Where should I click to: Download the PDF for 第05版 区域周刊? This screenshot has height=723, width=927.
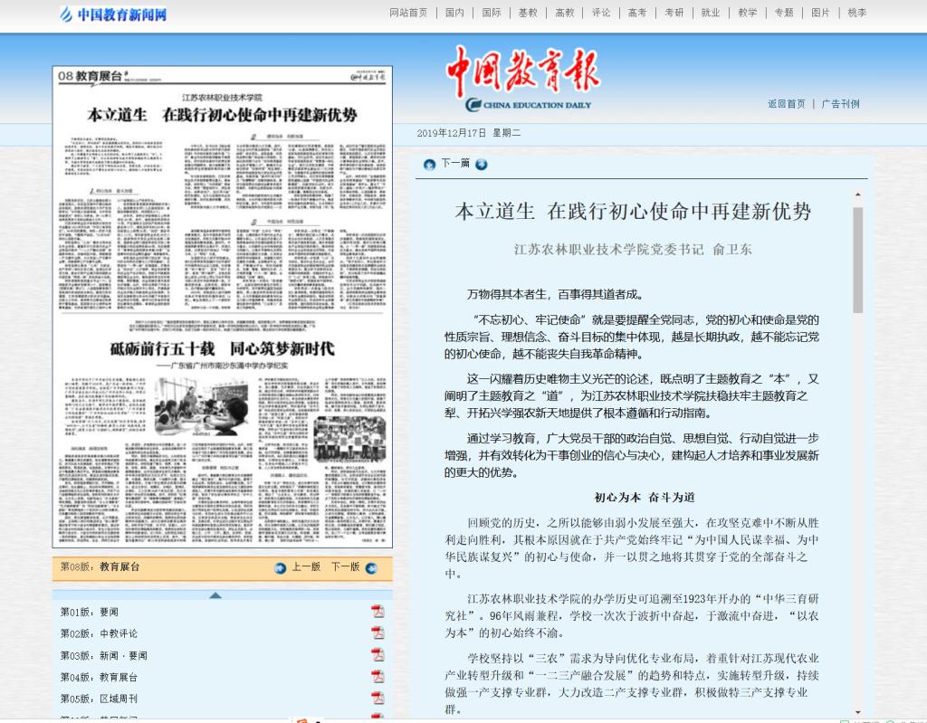[x=377, y=698]
